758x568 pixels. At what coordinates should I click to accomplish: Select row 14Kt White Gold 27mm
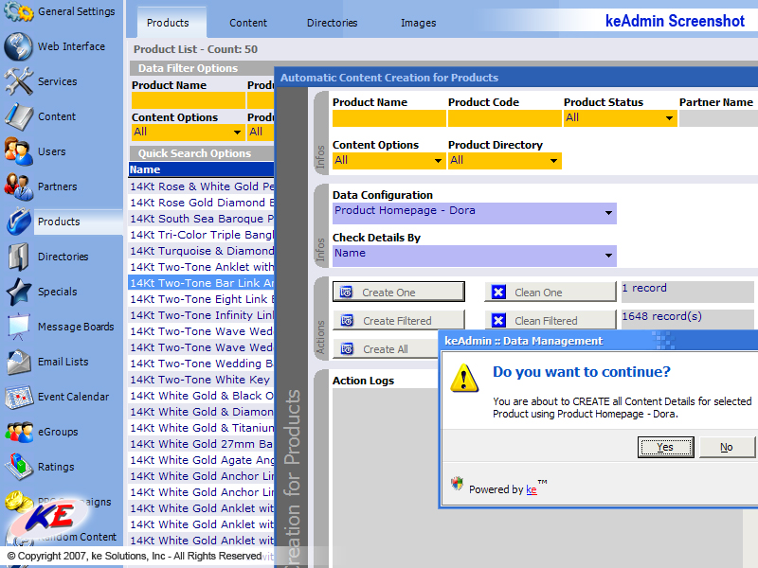pyautogui.click(x=202, y=444)
